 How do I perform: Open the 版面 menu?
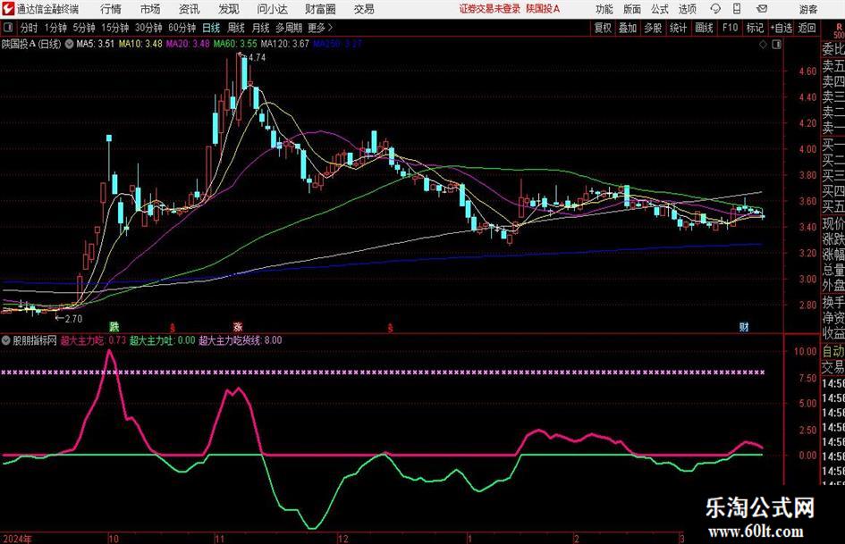(631, 9)
